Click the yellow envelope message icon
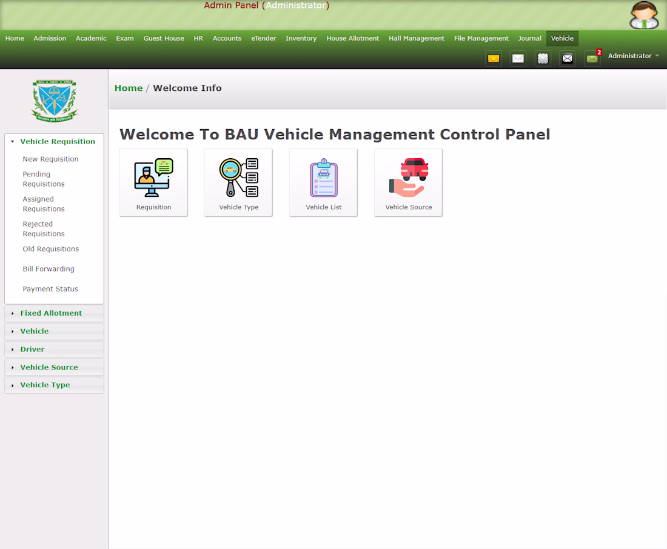The height and width of the screenshot is (549, 667). (x=494, y=58)
